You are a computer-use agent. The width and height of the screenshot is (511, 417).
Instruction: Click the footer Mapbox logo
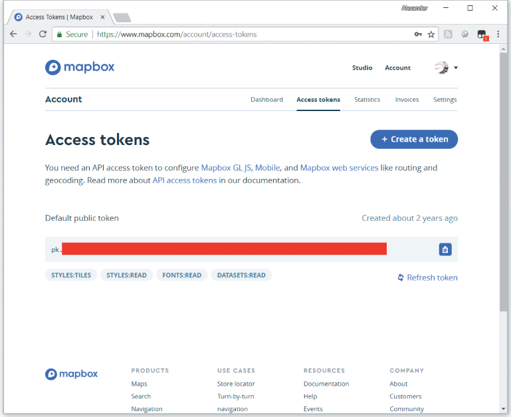(x=72, y=374)
